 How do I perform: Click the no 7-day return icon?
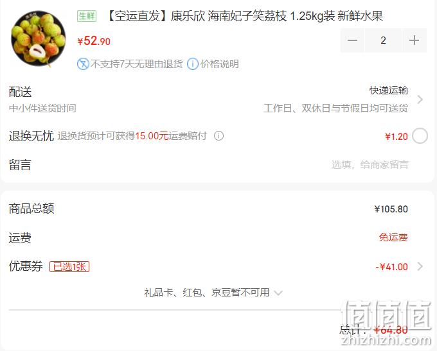(x=83, y=64)
